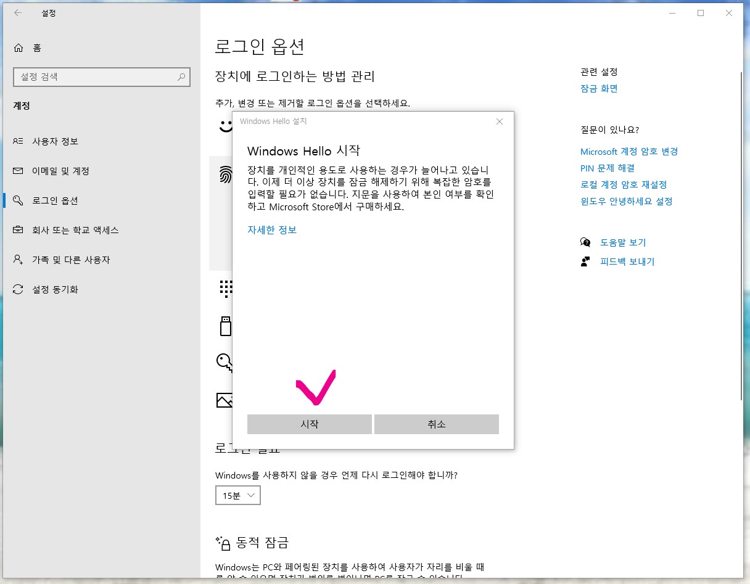The width and height of the screenshot is (750, 584).
Task: Click the Send feedback person icon
Action: click(585, 261)
